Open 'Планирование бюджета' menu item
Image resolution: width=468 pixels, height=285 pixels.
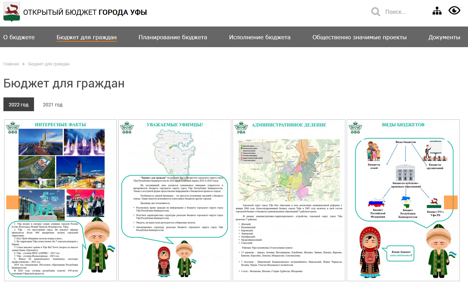coord(173,37)
